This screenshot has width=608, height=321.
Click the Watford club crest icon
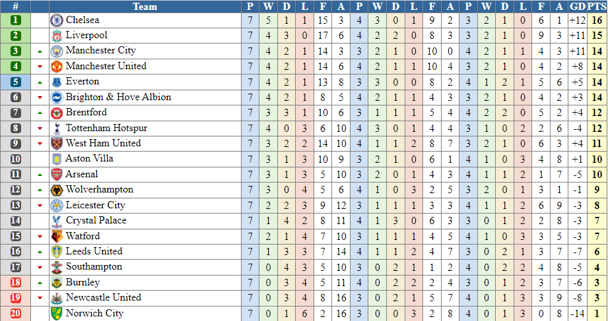(57, 236)
